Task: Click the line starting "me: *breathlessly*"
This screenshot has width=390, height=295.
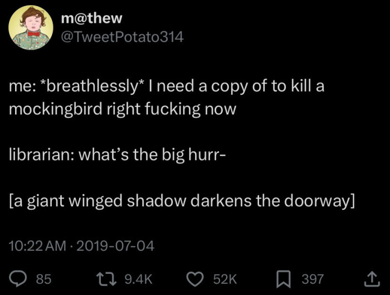Action: [x=167, y=86]
